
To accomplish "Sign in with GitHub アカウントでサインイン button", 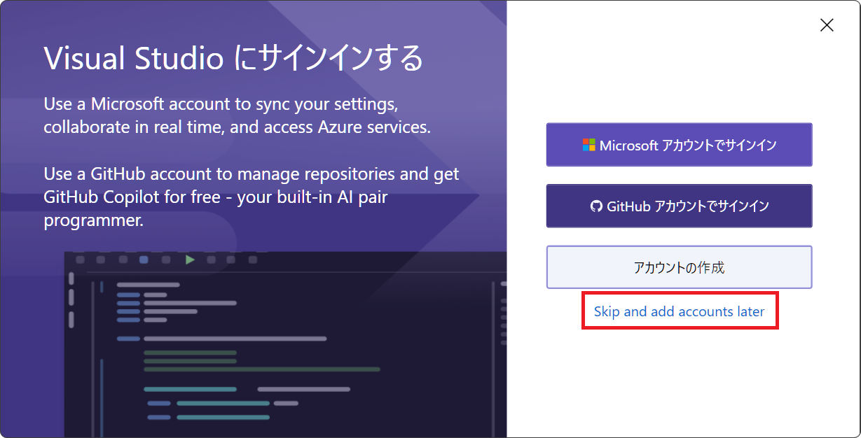I will [679, 206].
